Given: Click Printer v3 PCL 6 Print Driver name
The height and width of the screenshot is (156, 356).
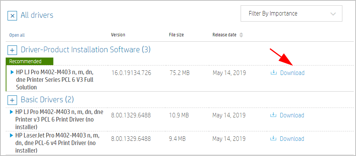Looking at the screenshot, I should point(59,119).
